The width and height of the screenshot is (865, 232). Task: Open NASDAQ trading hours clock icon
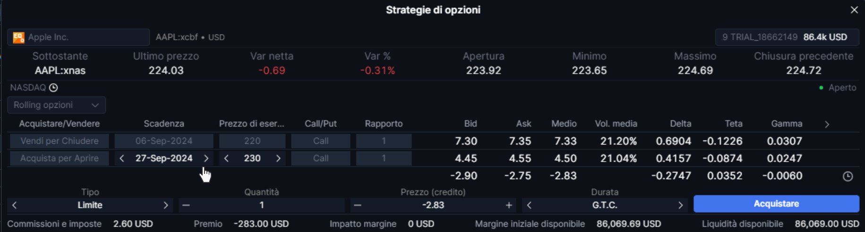[53, 88]
